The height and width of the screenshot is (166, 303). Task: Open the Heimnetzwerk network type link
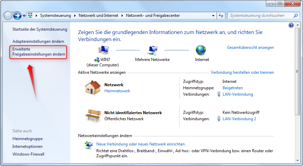117,91
